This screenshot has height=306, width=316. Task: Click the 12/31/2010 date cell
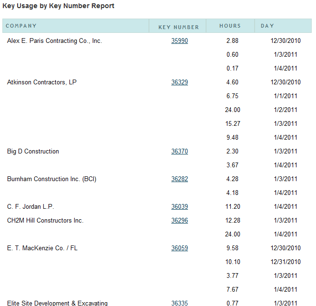click(286, 262)
